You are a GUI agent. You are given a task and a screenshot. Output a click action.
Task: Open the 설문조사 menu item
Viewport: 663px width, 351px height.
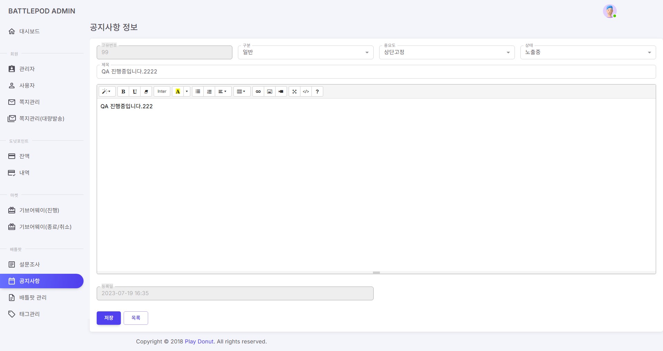tap(29, 264)
